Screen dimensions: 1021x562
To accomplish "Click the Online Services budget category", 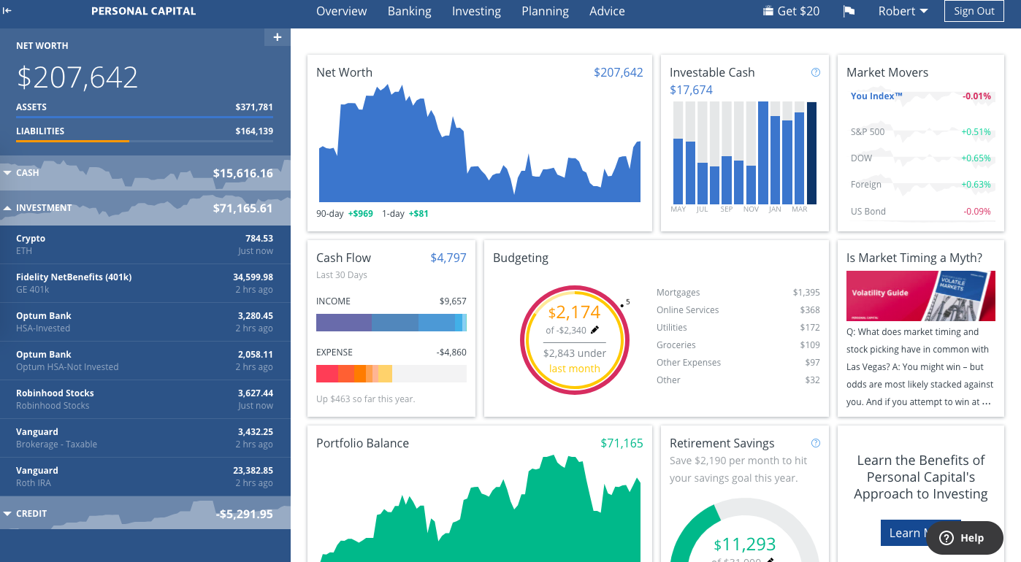I will [x=738, y=310].
